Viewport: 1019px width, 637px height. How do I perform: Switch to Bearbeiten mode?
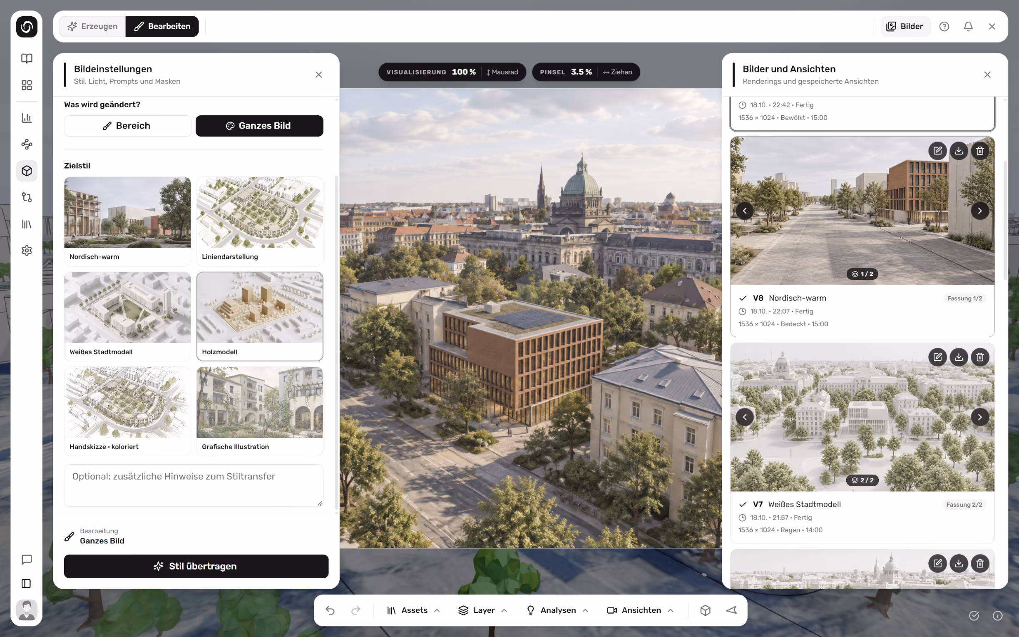pos(162,26)
